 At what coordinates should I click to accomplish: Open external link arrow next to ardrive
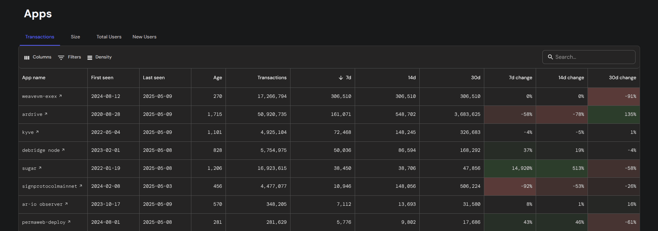click(46, 114)
